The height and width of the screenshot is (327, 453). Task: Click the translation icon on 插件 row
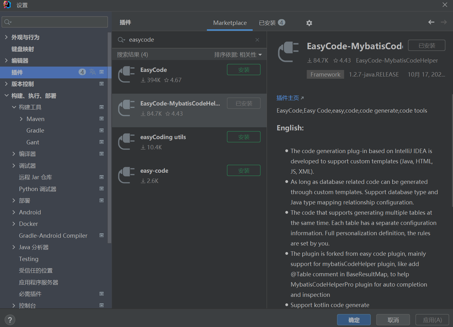click(x=93, y=72)
